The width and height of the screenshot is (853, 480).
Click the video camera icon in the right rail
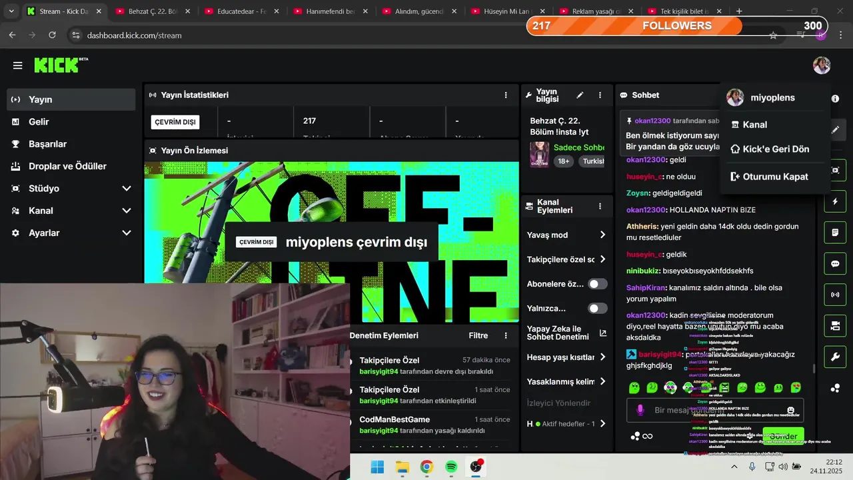[x=835, y=326]
